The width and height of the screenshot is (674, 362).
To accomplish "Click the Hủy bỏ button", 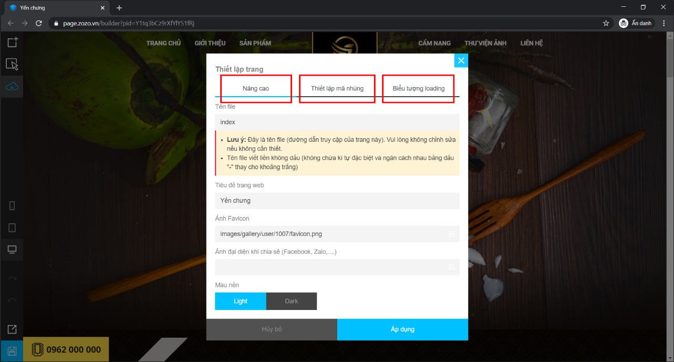I will 272,329.
